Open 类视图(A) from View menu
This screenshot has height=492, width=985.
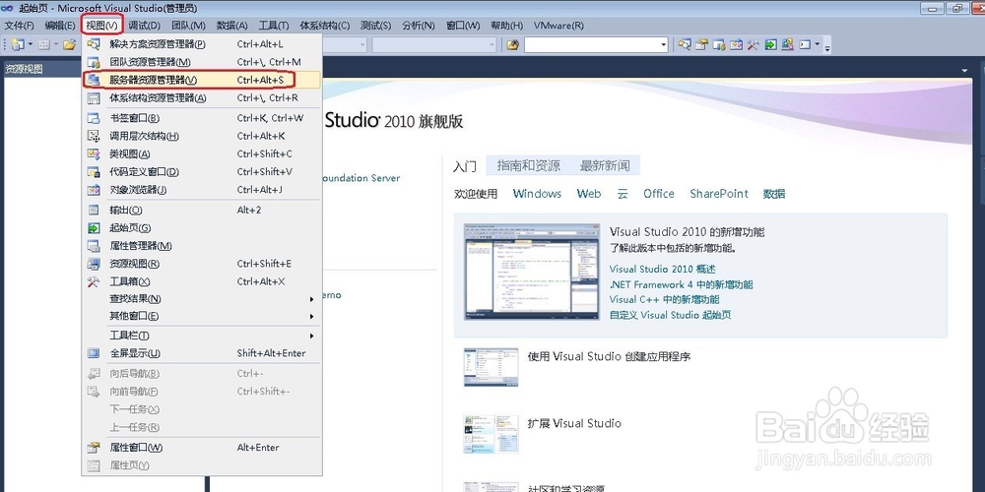[x=202, y=154]
